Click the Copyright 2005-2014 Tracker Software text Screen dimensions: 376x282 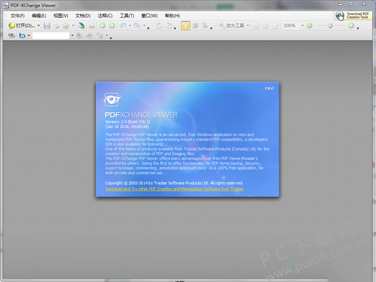tap(174, 183)
